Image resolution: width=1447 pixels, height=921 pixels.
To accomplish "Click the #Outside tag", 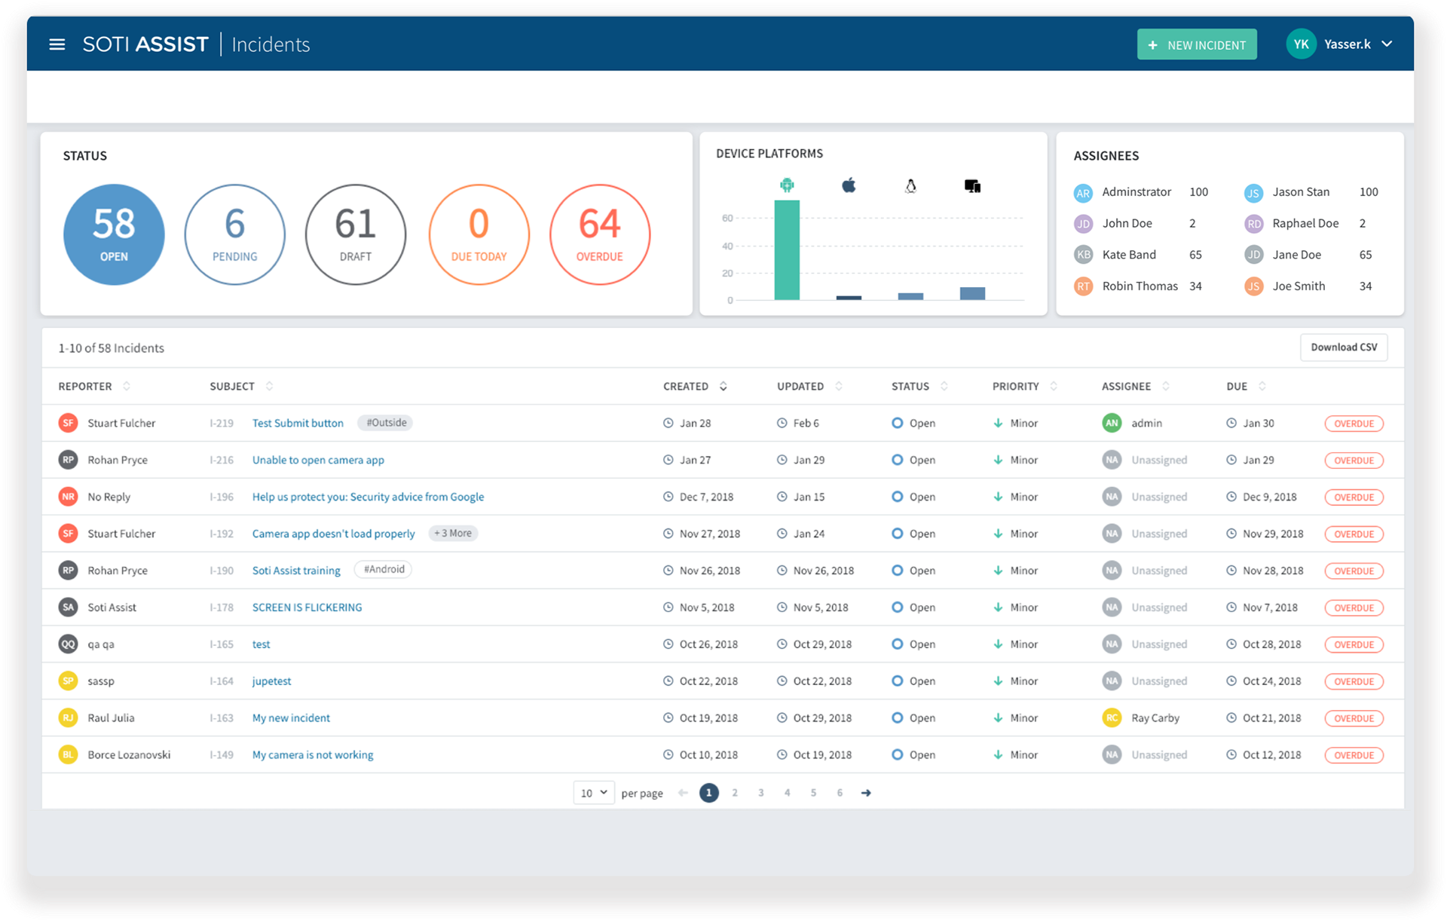I will point(385,423).
